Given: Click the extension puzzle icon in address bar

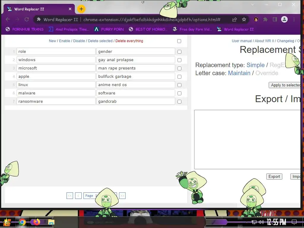Looking at the screenshot, I should [39, 19].
